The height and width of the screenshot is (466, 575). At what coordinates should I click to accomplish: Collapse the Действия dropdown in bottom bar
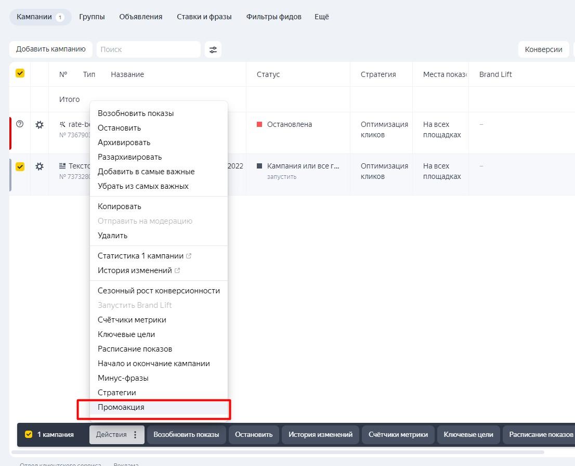tap(111, 435)
